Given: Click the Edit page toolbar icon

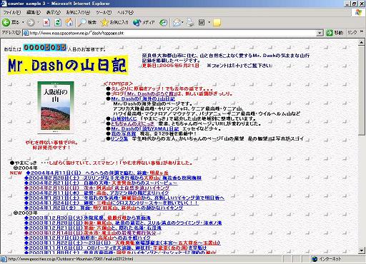Looking at the screenshot, I should (x=202, y=23).
